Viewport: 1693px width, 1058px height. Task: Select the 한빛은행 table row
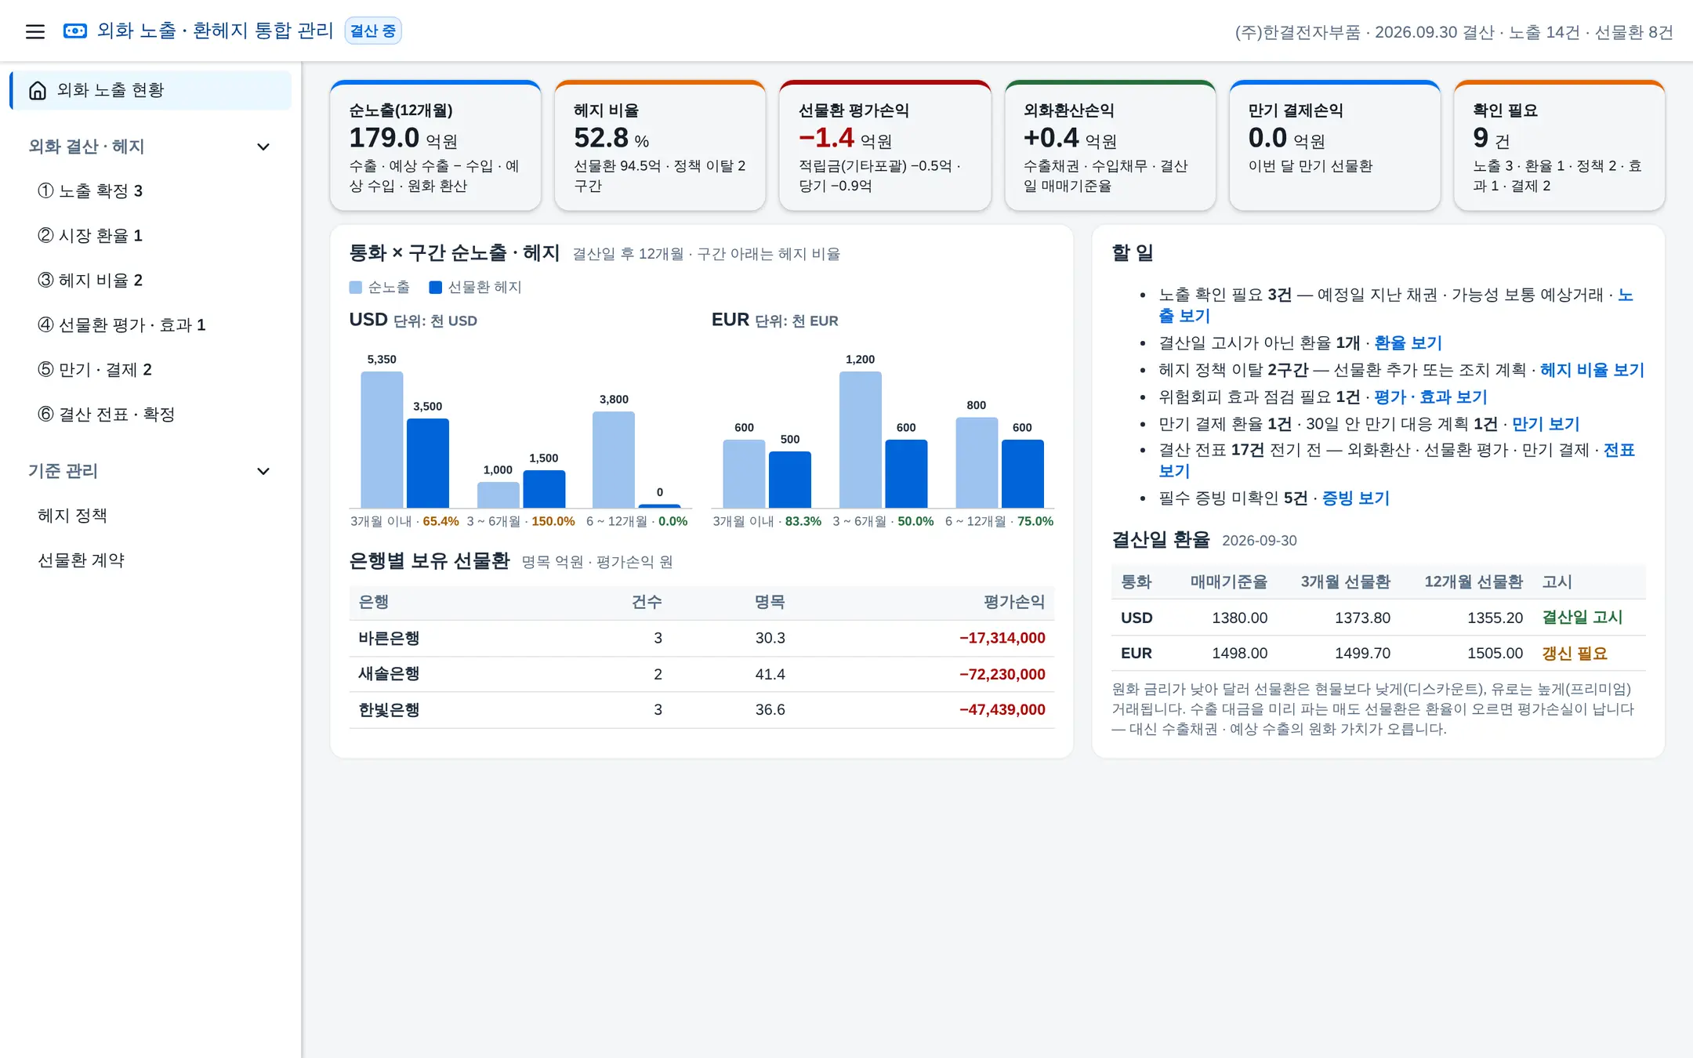pos(701,709)
